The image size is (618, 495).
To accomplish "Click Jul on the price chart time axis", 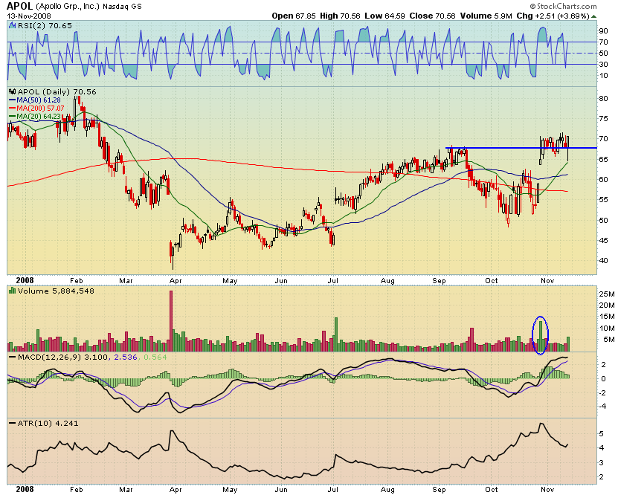I will click(333, 281).
